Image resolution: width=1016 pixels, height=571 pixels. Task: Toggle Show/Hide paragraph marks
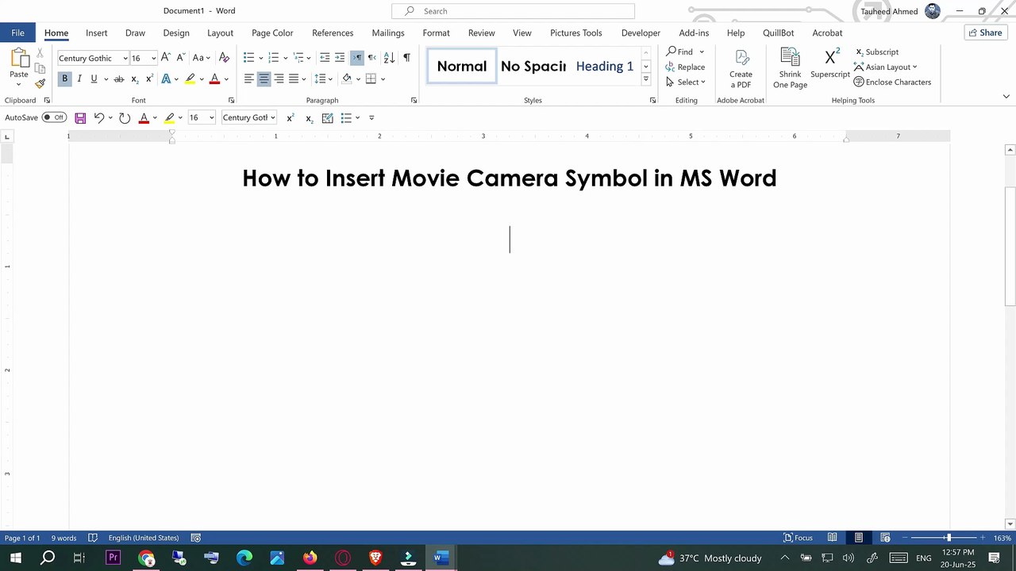[x=406, y=58]
